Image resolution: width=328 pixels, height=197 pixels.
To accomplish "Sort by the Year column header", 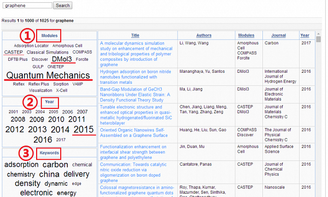I will (x=304, y=36).
